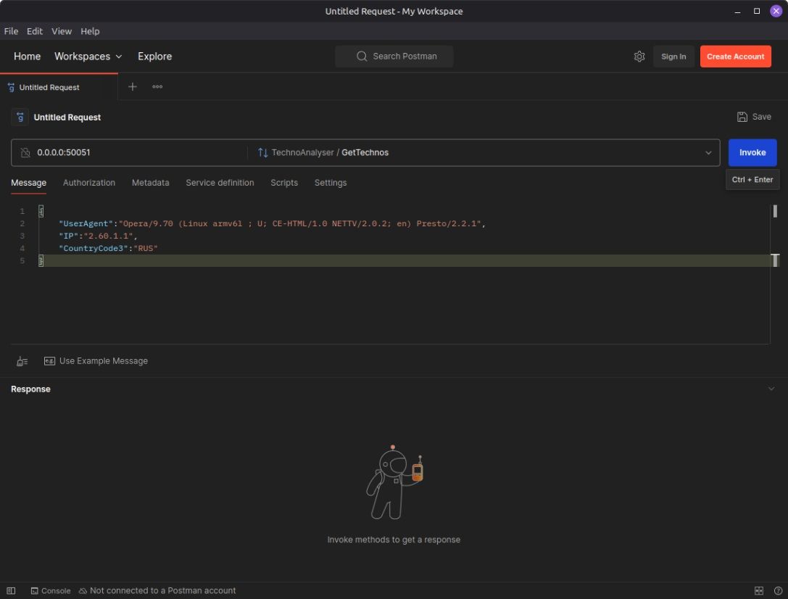
Task: Click the Use Example Message link
Action: [x=103, y=361]
